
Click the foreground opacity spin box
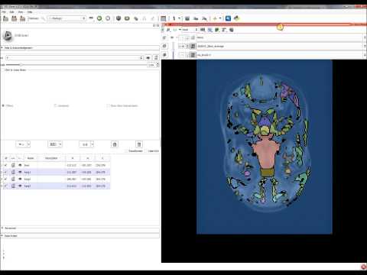[183, 47]
